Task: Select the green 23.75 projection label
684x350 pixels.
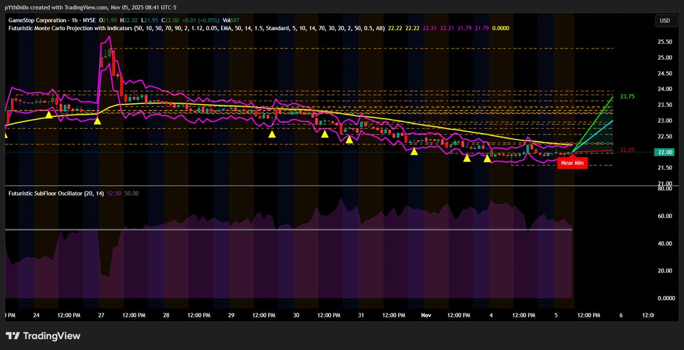Action: click(627, 96)
